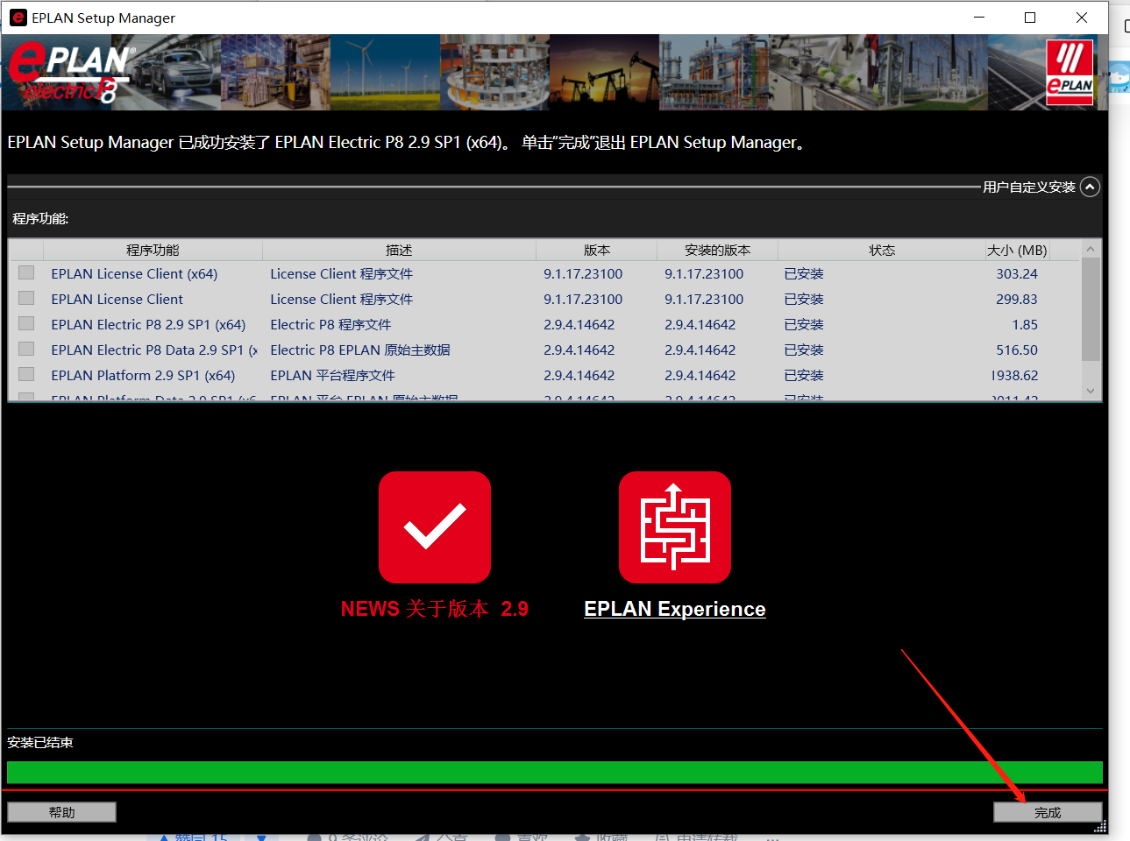Click the downvote arrow next to 赞同 15
The height and width of the screenshot is (841, 1130).
click(x=261, y=837)
